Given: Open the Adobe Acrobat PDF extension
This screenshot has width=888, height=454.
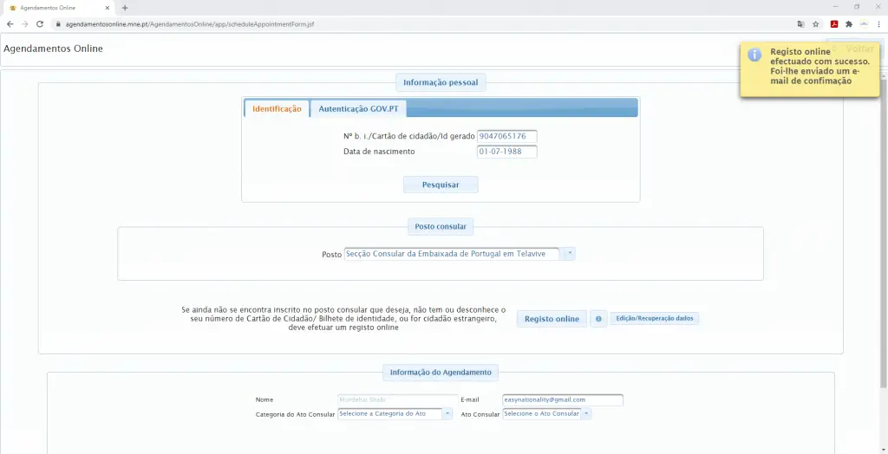Looking at the screenshot, I should coord(834,24).
